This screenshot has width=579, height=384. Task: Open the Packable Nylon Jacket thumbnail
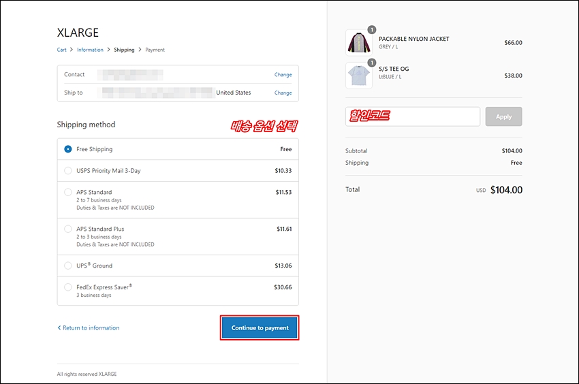359,42
